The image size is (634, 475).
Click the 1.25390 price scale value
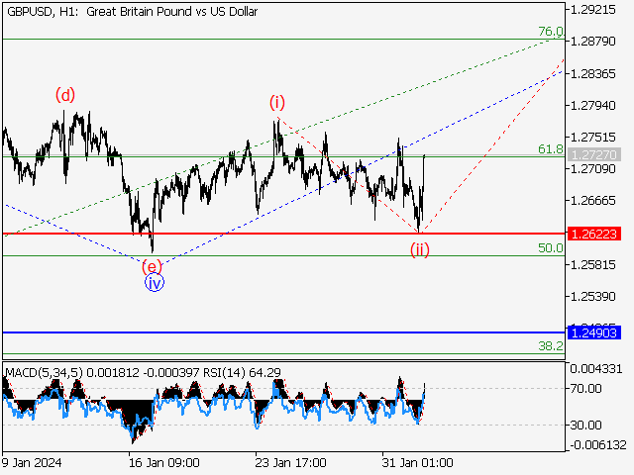click(592, 297)
